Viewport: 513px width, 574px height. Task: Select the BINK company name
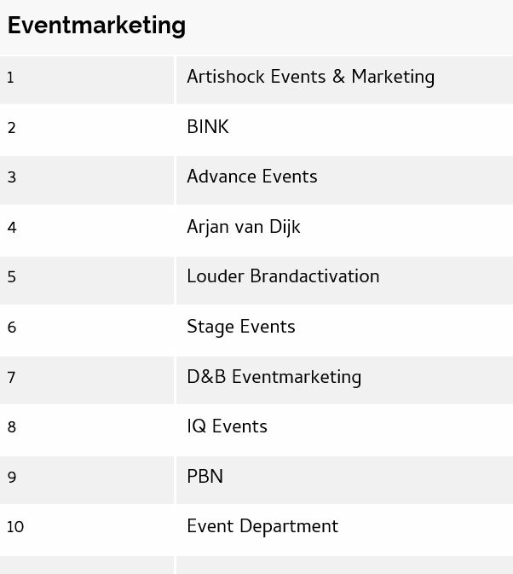(208, 127)
